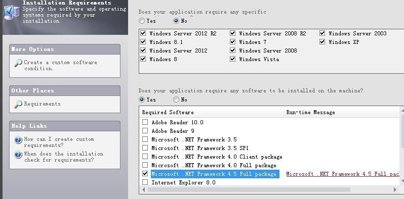404x199 pixels.
Task: Toggle Windows Server 2012 checkbox
Action: point(143,51)
